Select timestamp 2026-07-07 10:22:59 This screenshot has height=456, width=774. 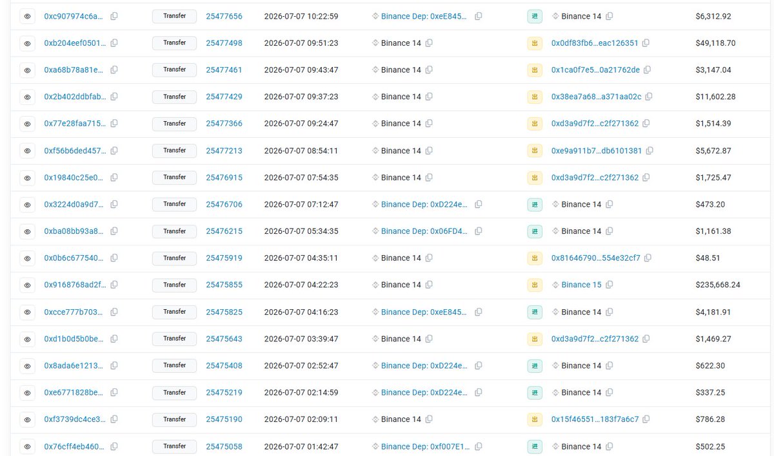click(301, 16)
